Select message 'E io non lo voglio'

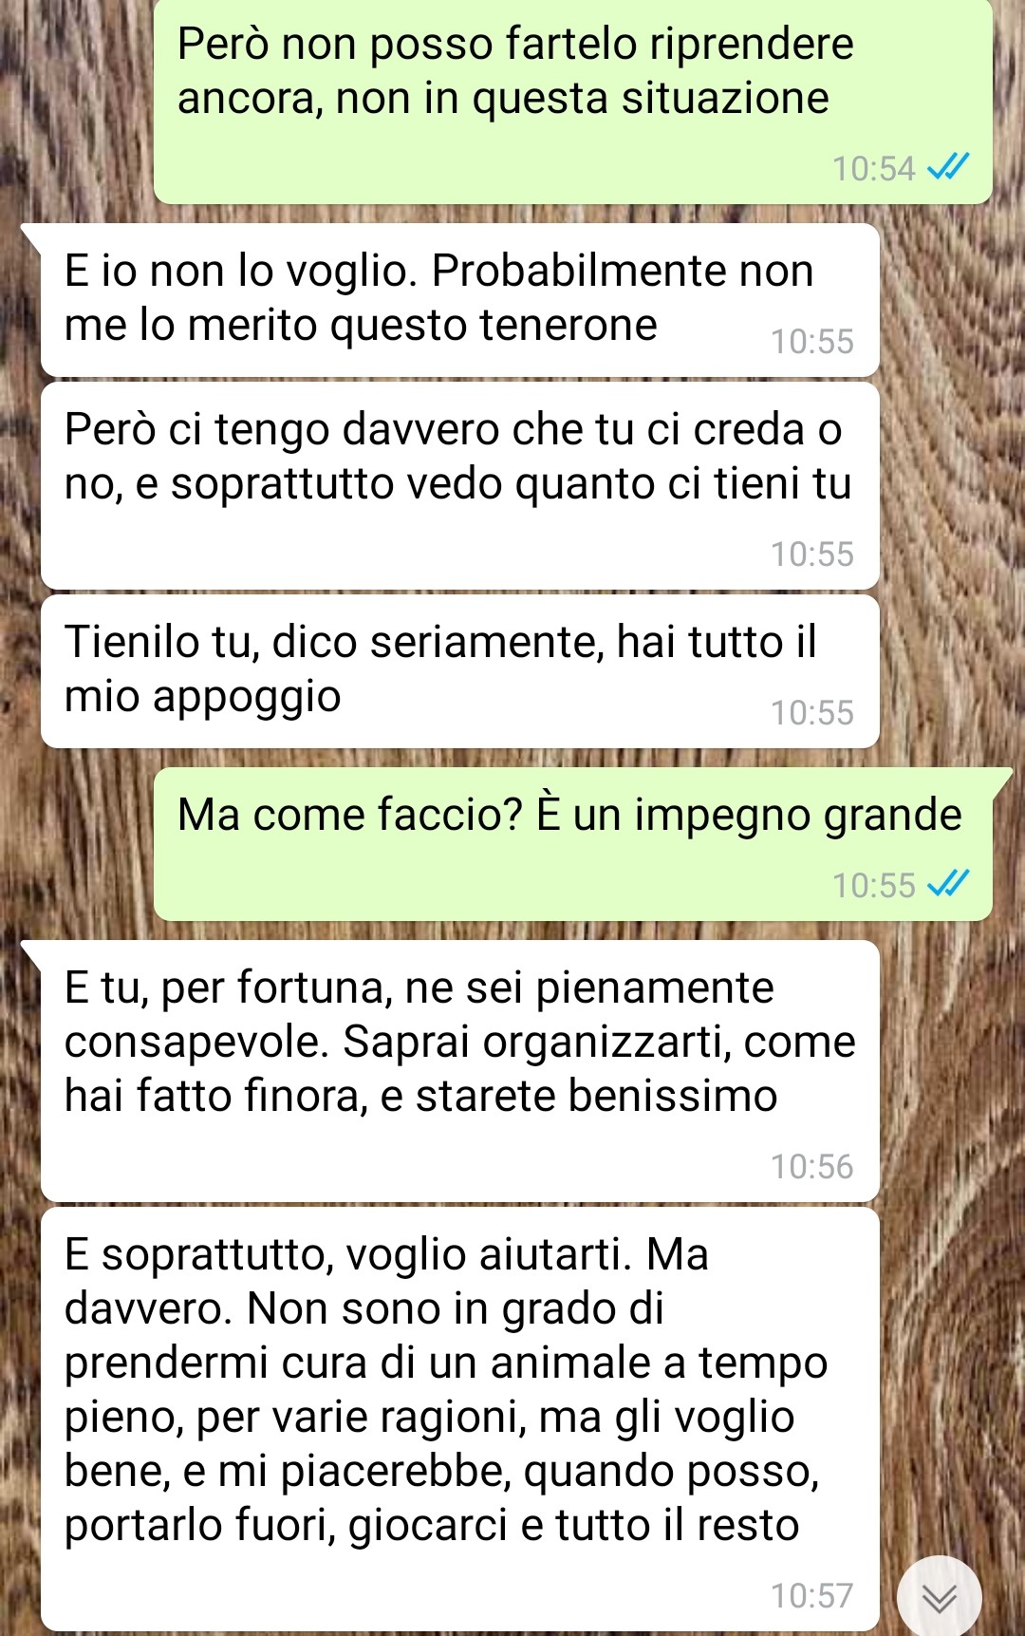point(459,301)
